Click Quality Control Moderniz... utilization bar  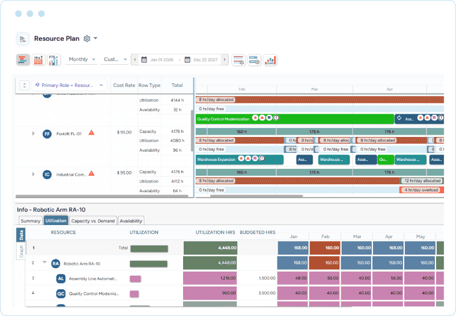pos(134,294)
